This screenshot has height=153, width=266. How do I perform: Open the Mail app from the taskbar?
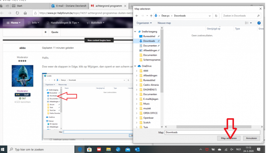point(127,149)
